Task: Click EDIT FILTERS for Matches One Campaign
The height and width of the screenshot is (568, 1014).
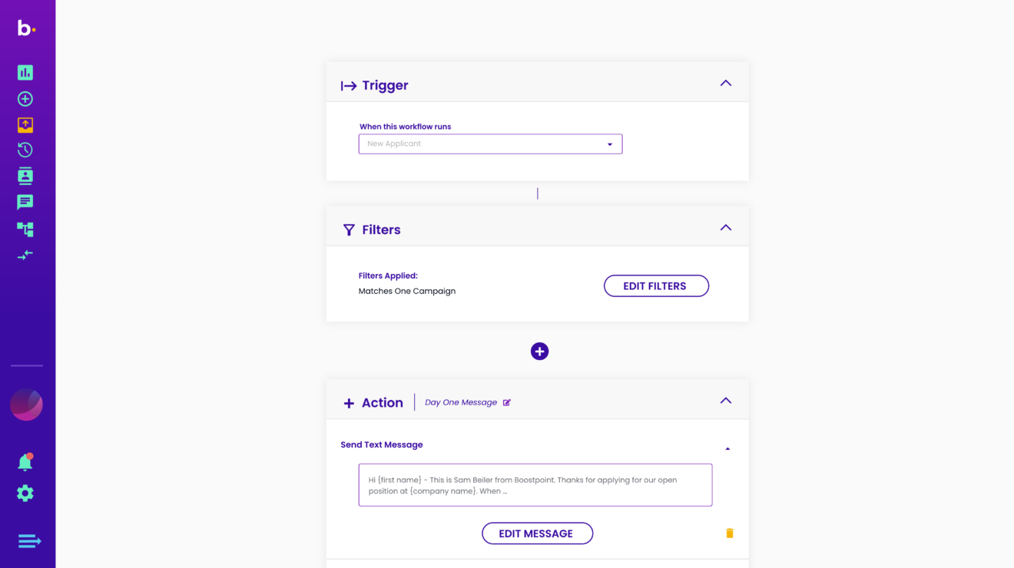Action: [x=656, y=286]
